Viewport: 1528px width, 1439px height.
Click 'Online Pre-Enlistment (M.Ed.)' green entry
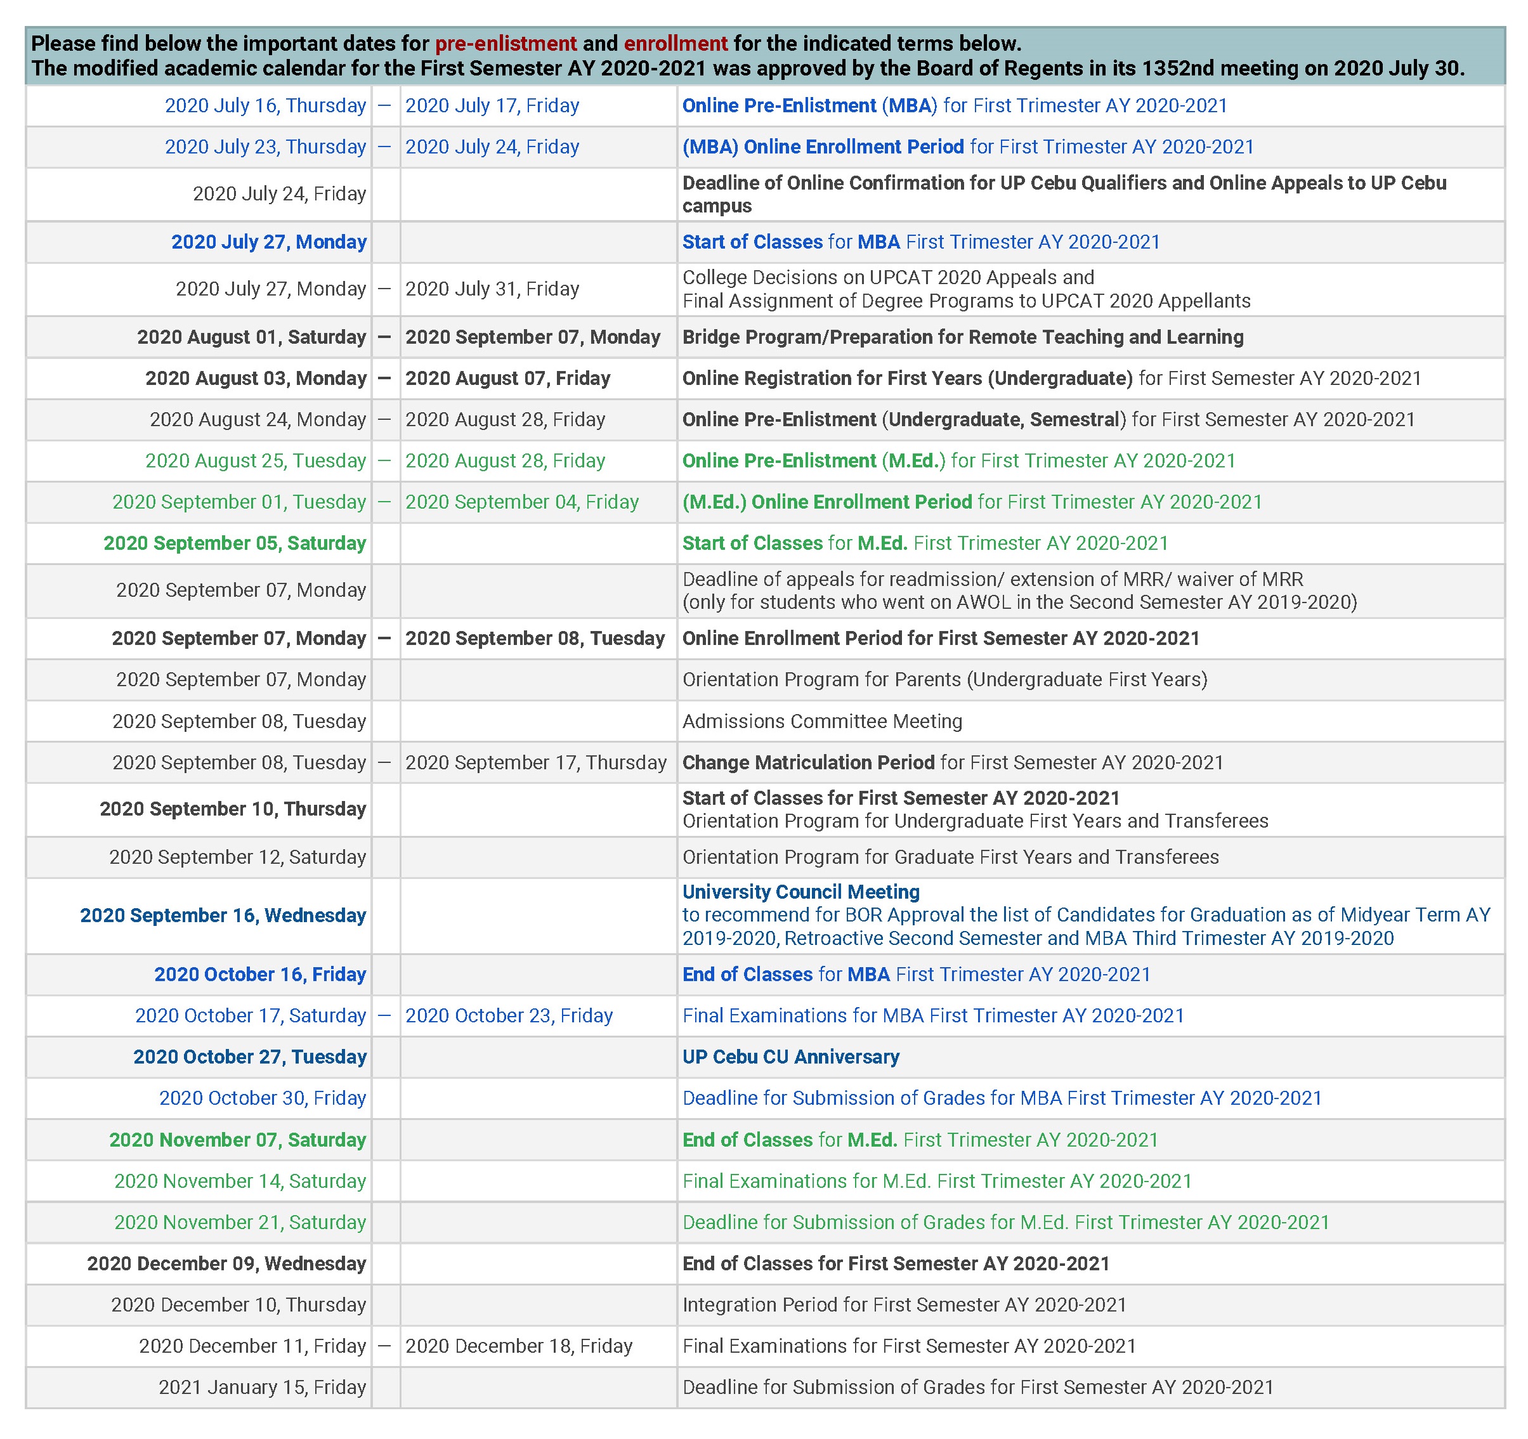[x=958, y=461]
